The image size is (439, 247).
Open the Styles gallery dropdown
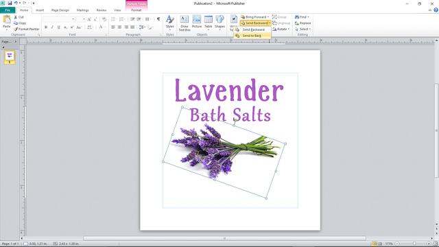169,23
